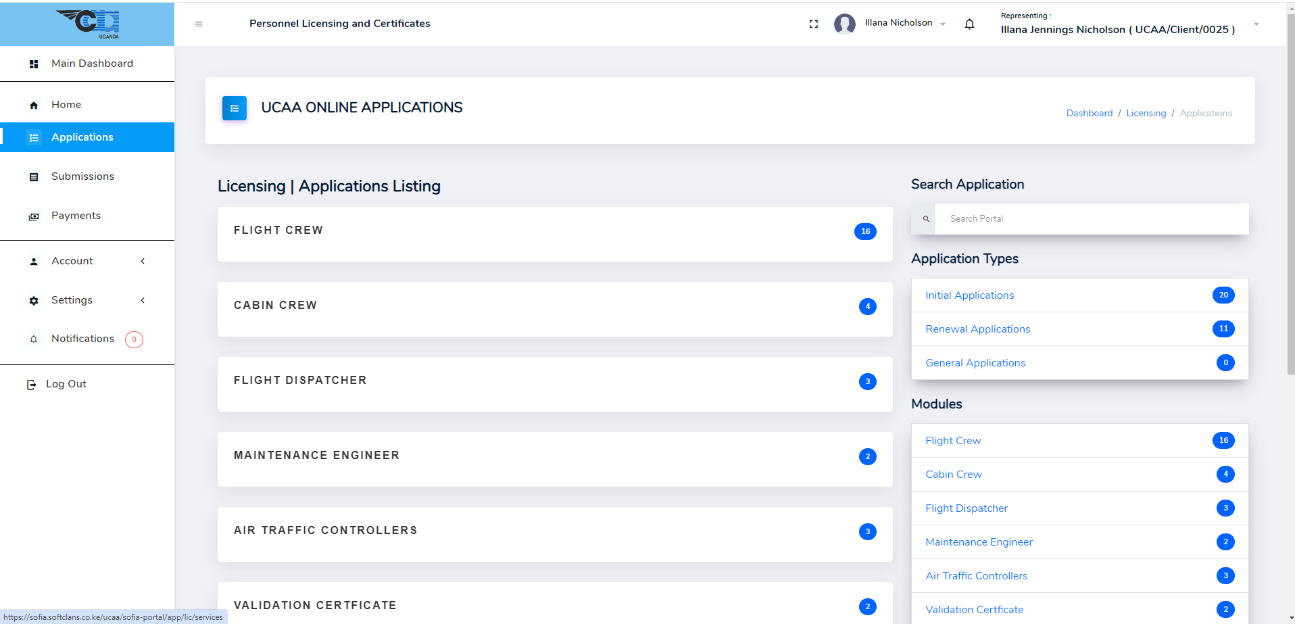The width and height of the screenshot is (1295, 624).
Task: Click the UCAA Uganda logo
Action: [x=88, y=24]
